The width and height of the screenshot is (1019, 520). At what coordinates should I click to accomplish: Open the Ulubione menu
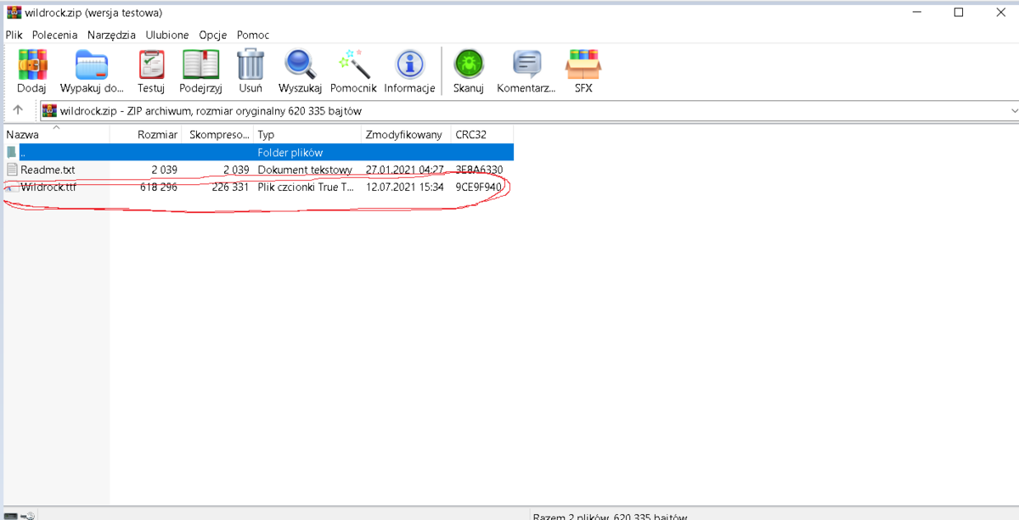pos(167,35)
